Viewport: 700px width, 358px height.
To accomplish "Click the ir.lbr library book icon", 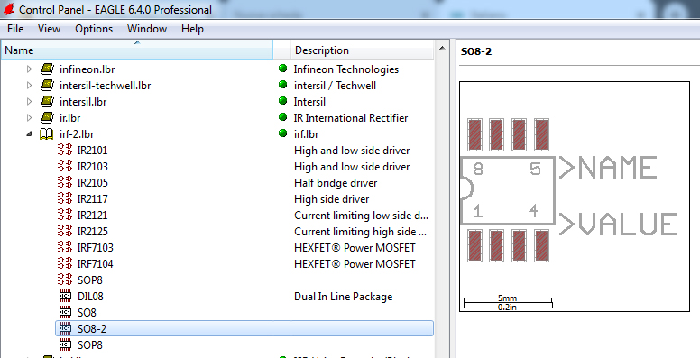I will click(x=47, y=118).
